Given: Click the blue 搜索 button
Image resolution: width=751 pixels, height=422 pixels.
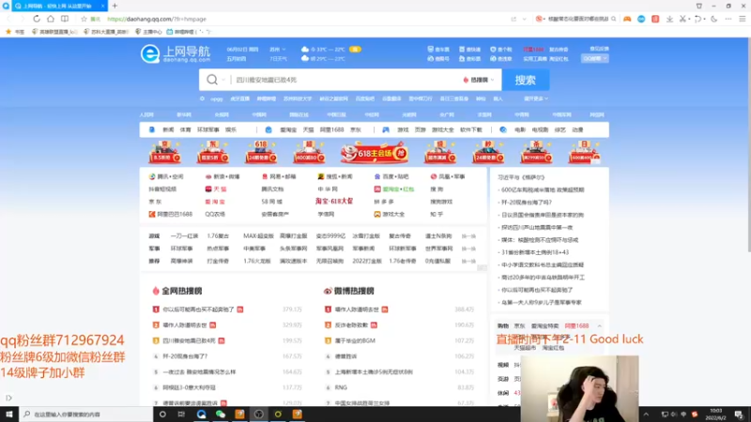Looking at the screenshot, I should (x=526, y=80).
